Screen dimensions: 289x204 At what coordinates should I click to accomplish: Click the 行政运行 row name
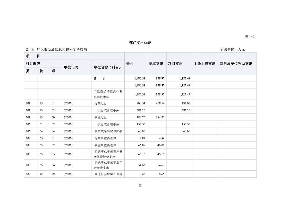[101, 103]
